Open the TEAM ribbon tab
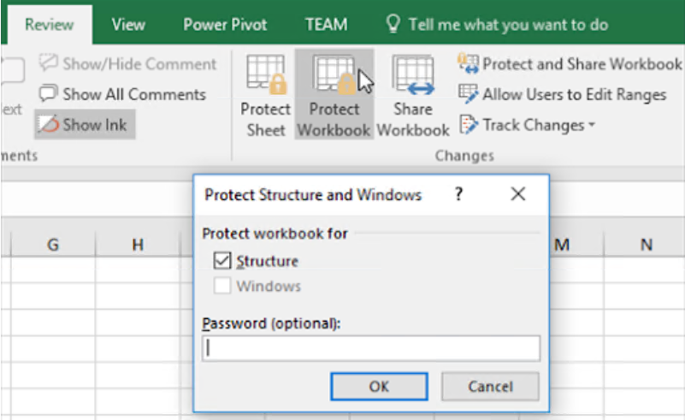The height and width of the screenshot is (420, 685). click(x=328, y=24)
